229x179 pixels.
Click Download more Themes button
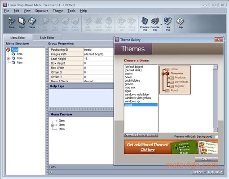tap(141, 135)
